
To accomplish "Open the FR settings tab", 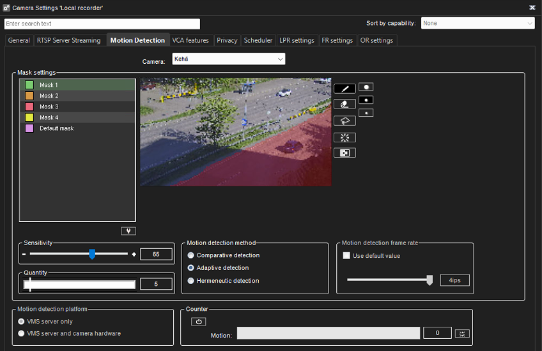I will point(337,40).
